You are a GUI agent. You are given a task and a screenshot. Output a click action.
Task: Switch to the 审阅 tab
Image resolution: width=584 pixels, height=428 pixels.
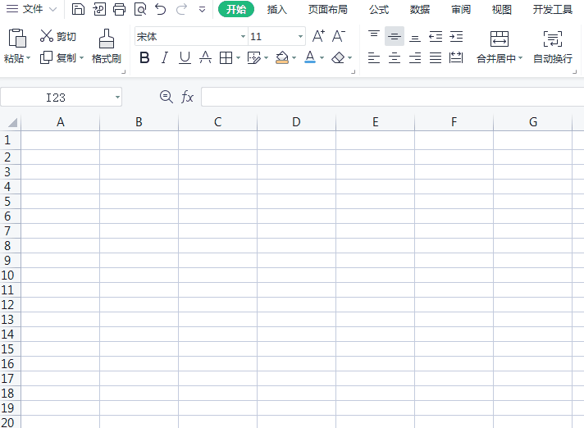(x=461, y=9)
